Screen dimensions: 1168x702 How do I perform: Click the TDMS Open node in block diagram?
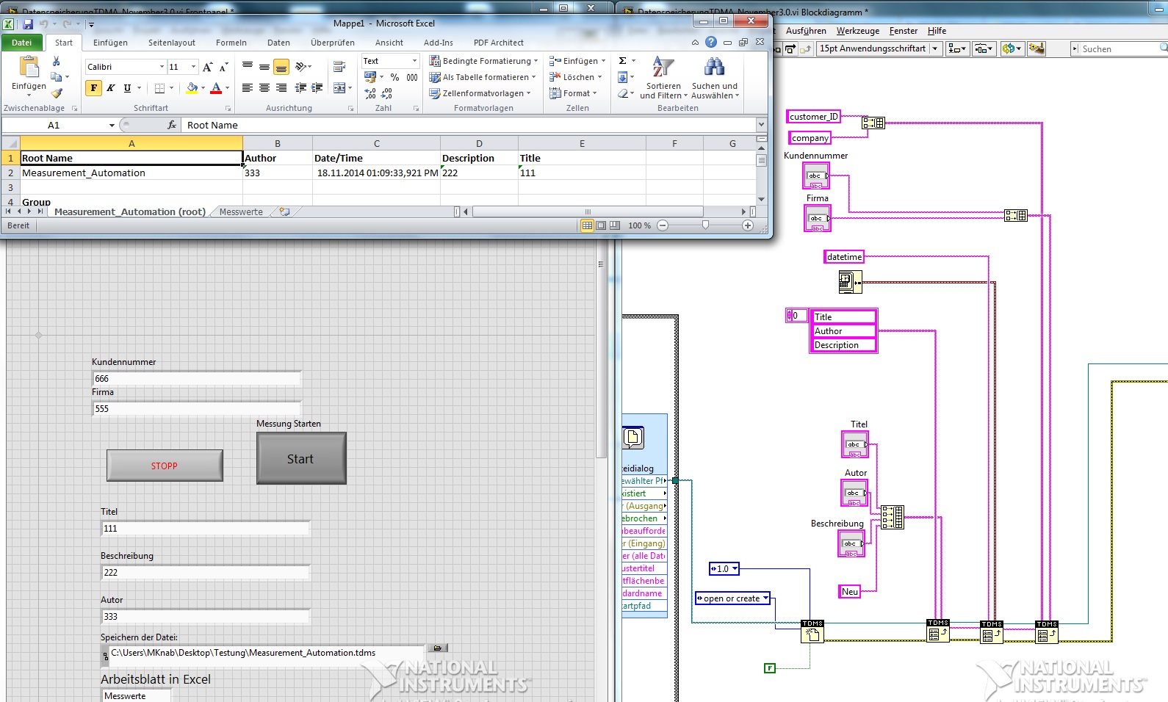[812, 632]
